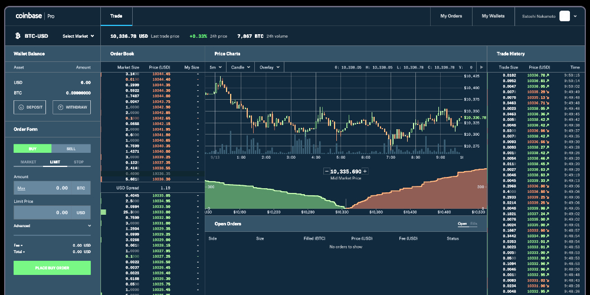
Task: Select ask price 10344.45 in order book
Action: tap(162, 74)
